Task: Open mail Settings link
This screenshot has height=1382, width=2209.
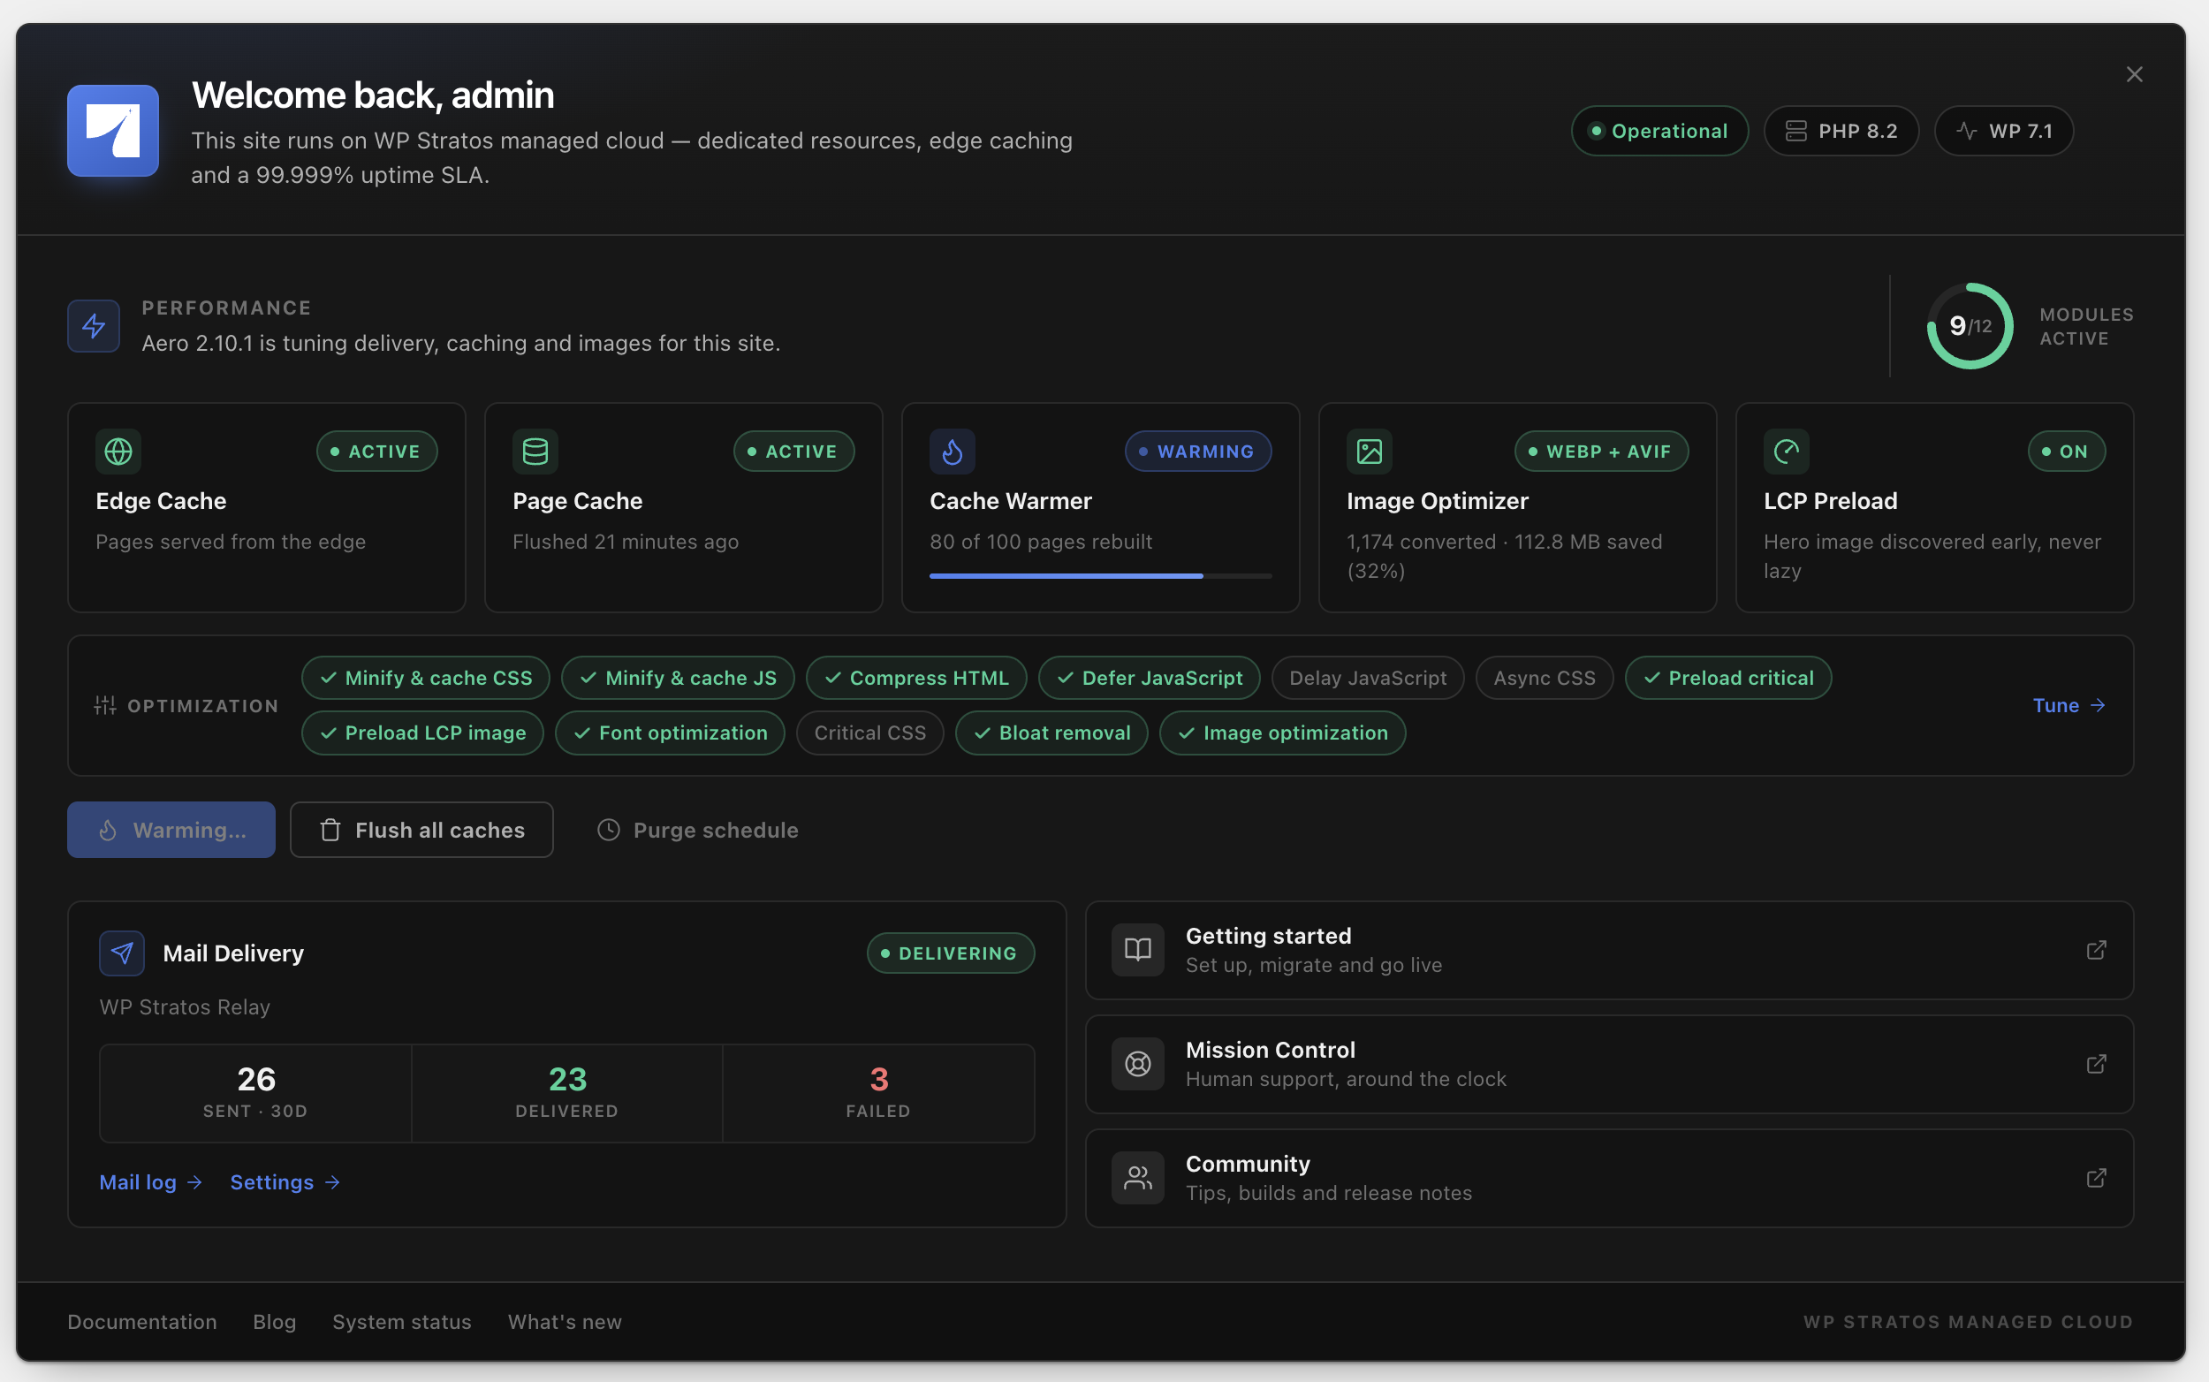Action: click(x=285, y=1181)
